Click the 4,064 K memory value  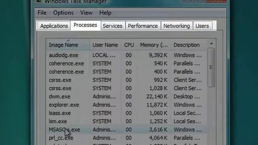click(158, 138)
